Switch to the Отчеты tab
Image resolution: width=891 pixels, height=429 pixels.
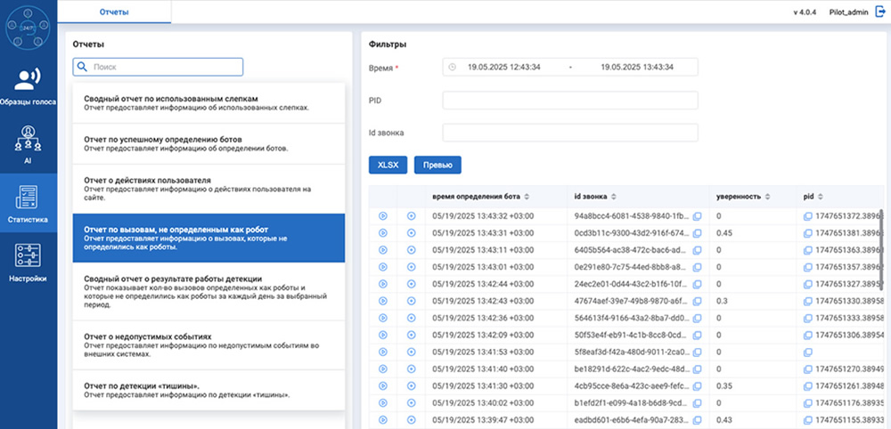click(x=113, y=12)
